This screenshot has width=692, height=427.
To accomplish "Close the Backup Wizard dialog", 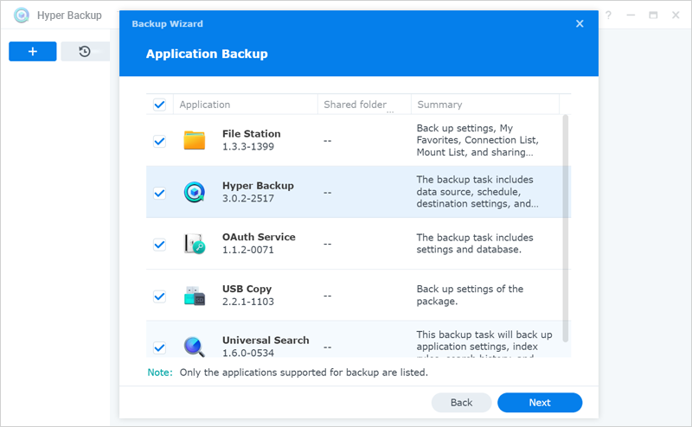I will (x=580, y=24).
